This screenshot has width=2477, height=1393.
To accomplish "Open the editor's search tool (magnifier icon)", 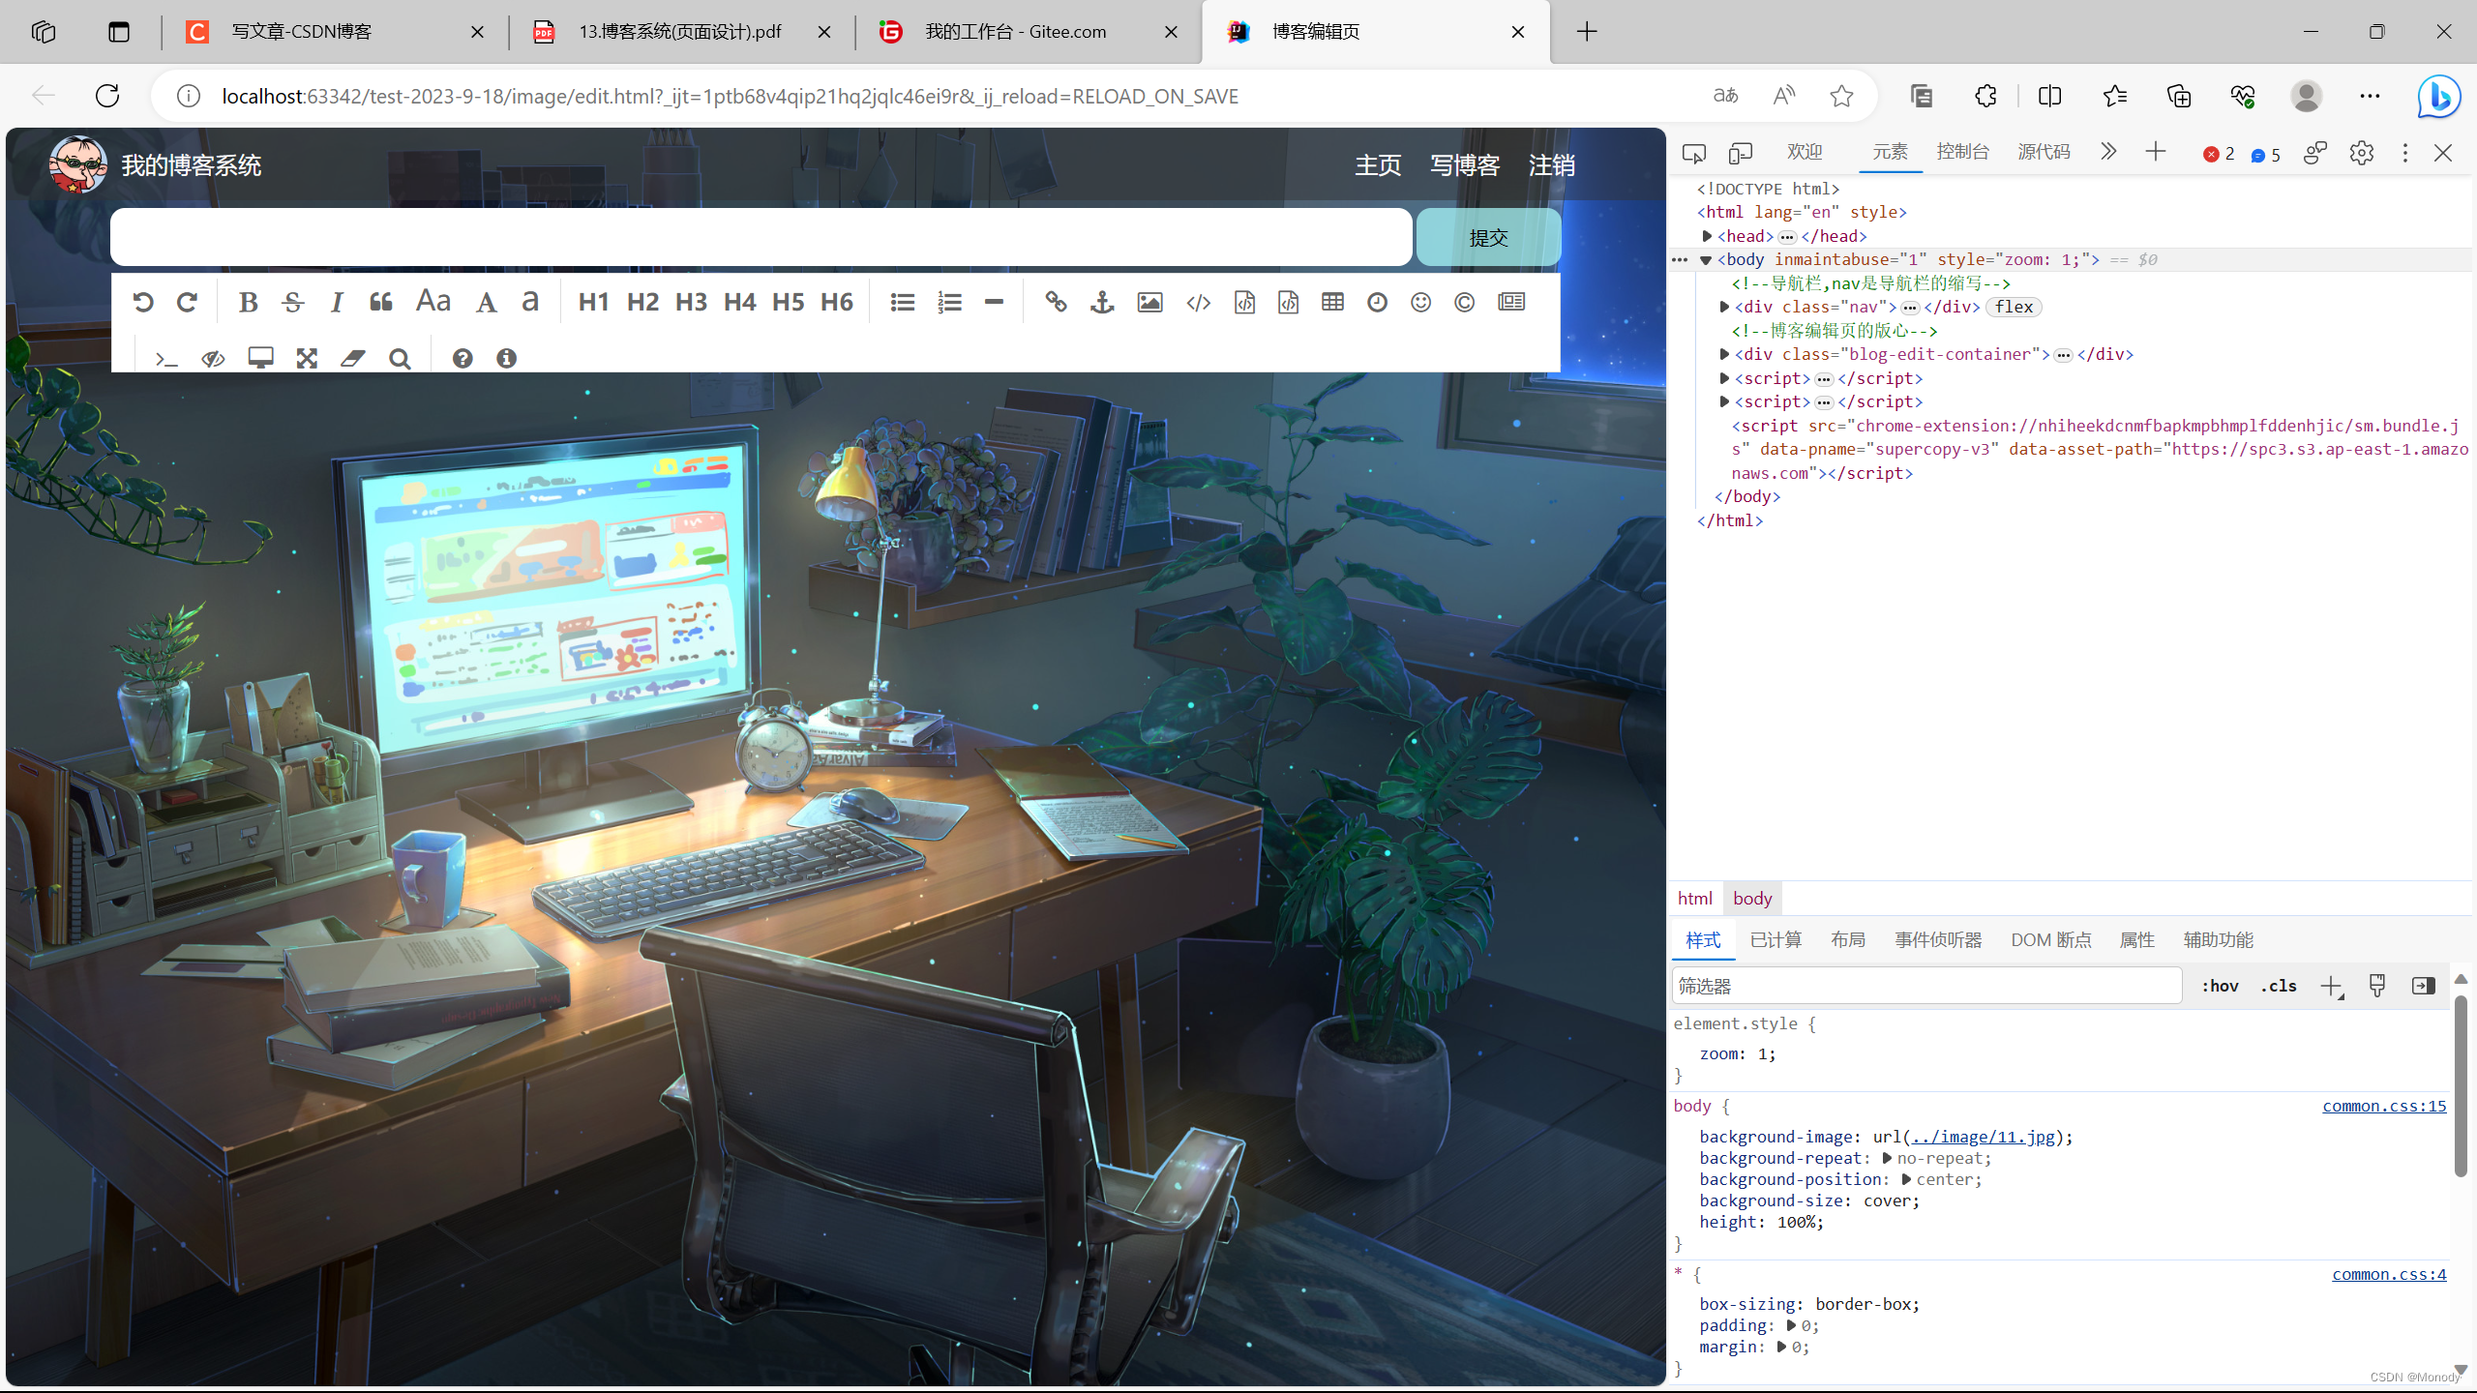I will point(400,358).
